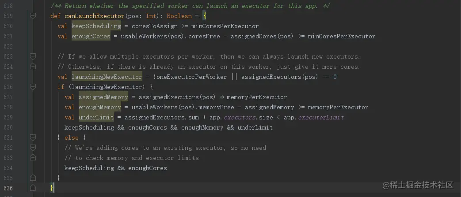The height and width of the screenshot is (197, 461).
Task: Click the canLaunchExecutor method name
Action: click(x=95, y=16)
